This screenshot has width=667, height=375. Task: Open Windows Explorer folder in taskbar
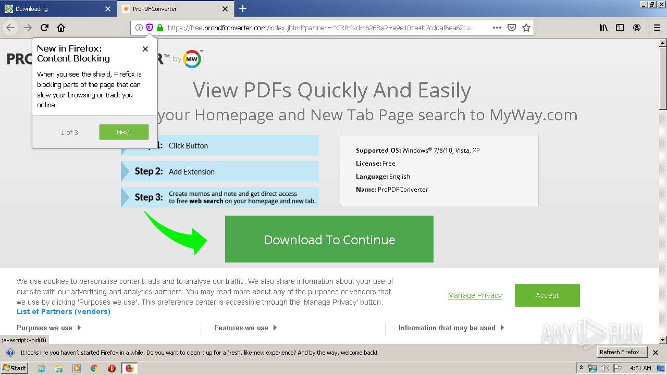tap(59, 368)
